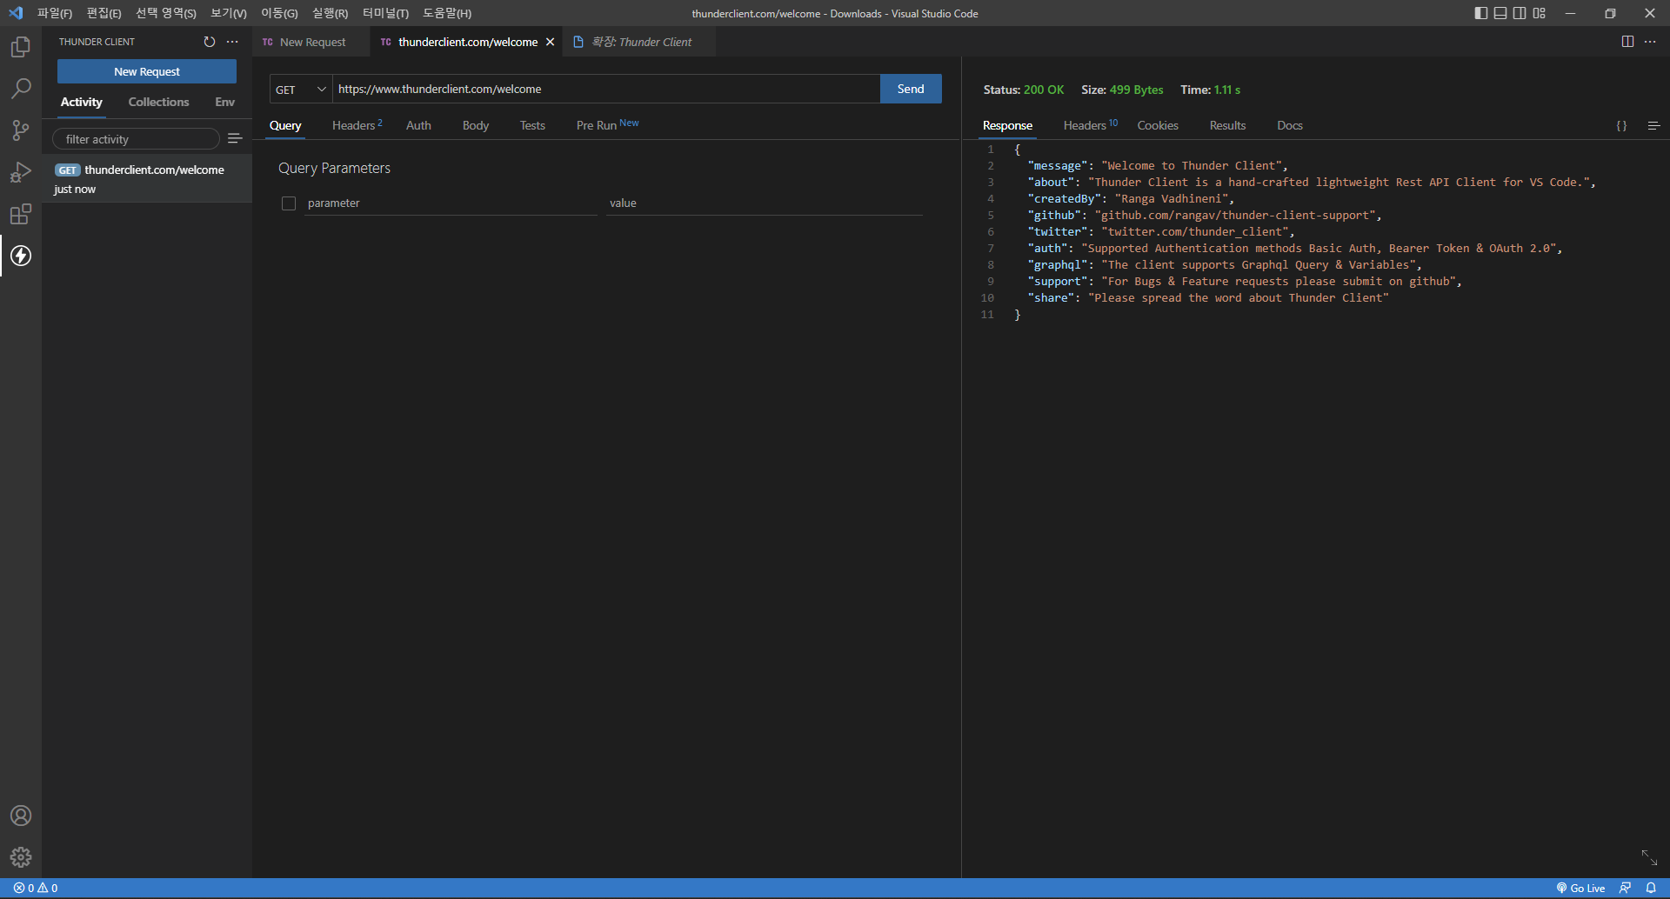
Task: Open the Search view icon
Action: coord(21,89)
